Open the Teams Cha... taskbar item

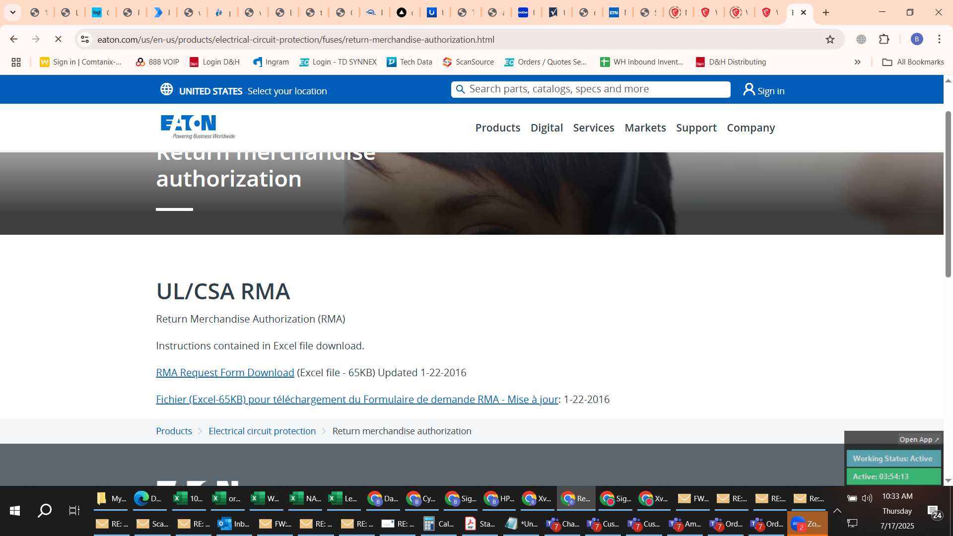tap(563, 524)
